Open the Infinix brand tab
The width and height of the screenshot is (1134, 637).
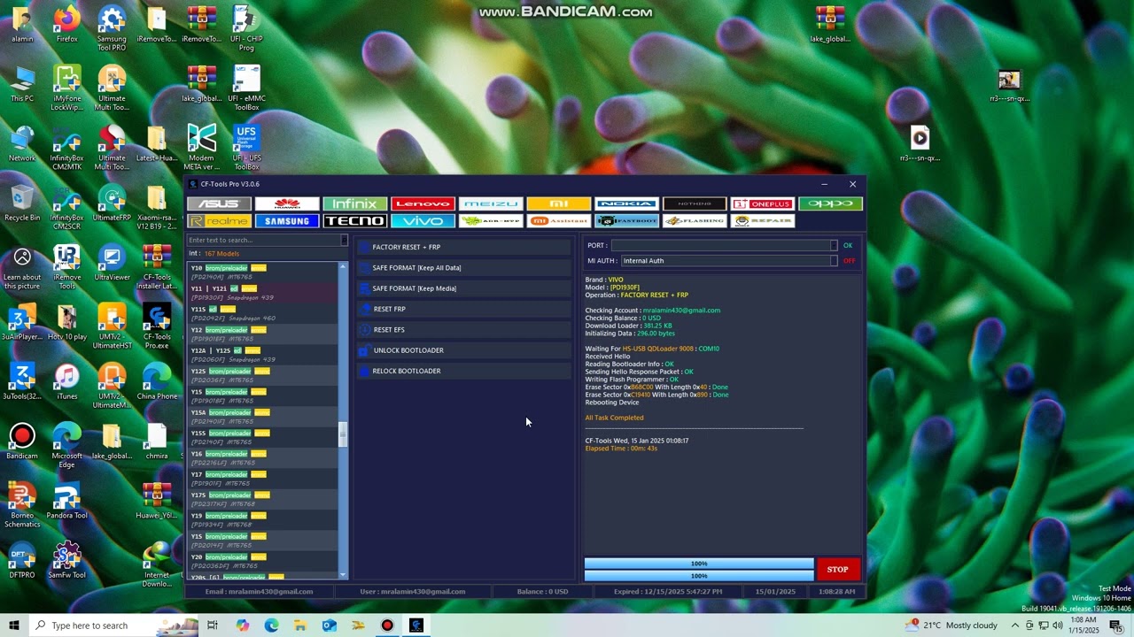pyautogui.click(x=355, y=203)
